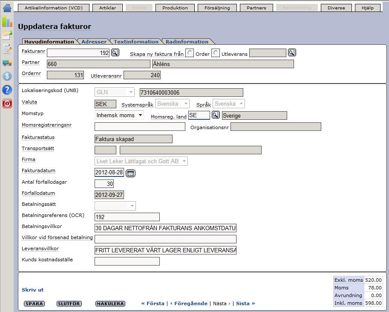This screenshot has width=389, height=312.
Task: Open the Utleverans lookup magnifier icon
Action: [292, 52]
